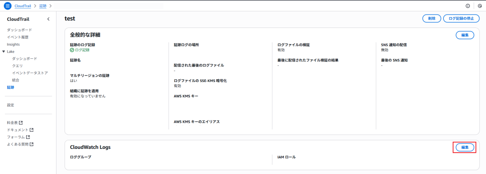The image size is (486, 174).
Task: Open ダッシュボード in top sidebar
Action: pos(19,30)
